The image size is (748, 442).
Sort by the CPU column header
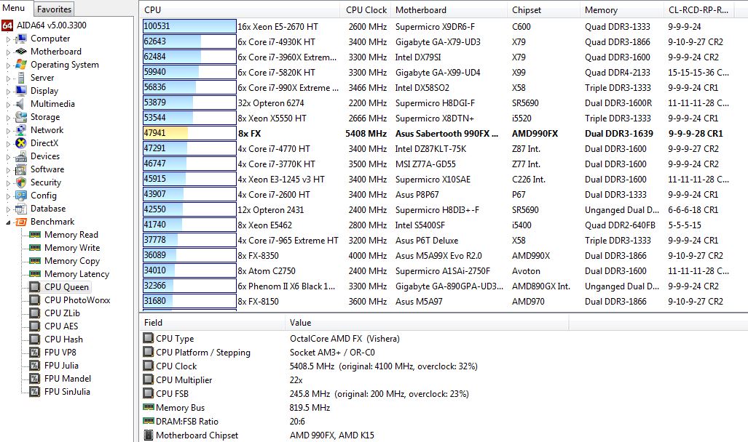(240, 9)
